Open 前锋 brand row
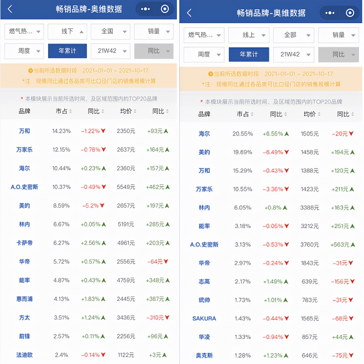The image size is (364, 364). tap(25, 336)
